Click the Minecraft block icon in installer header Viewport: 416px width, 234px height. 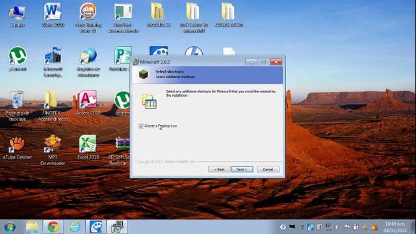(144, 74)
